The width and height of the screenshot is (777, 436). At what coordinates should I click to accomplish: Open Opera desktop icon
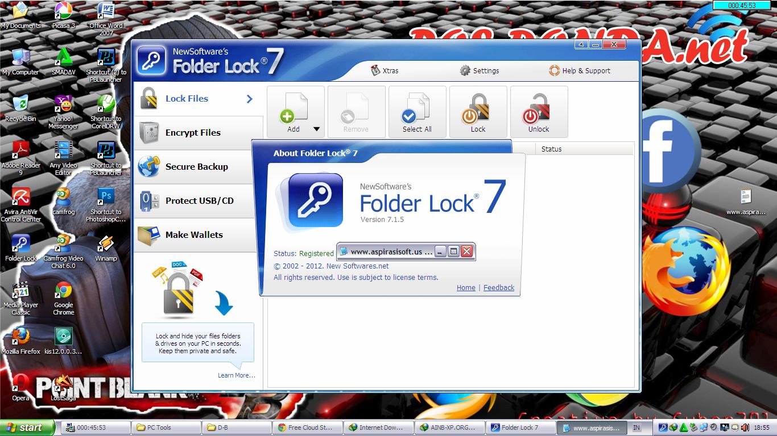point(20,388)
